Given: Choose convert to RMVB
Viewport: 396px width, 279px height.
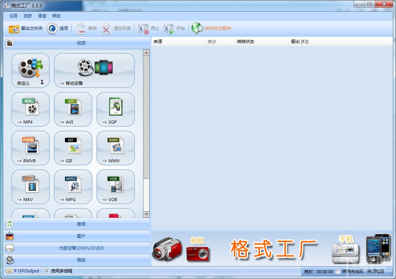Looking at the screenshot, I should tap(31, 148).
